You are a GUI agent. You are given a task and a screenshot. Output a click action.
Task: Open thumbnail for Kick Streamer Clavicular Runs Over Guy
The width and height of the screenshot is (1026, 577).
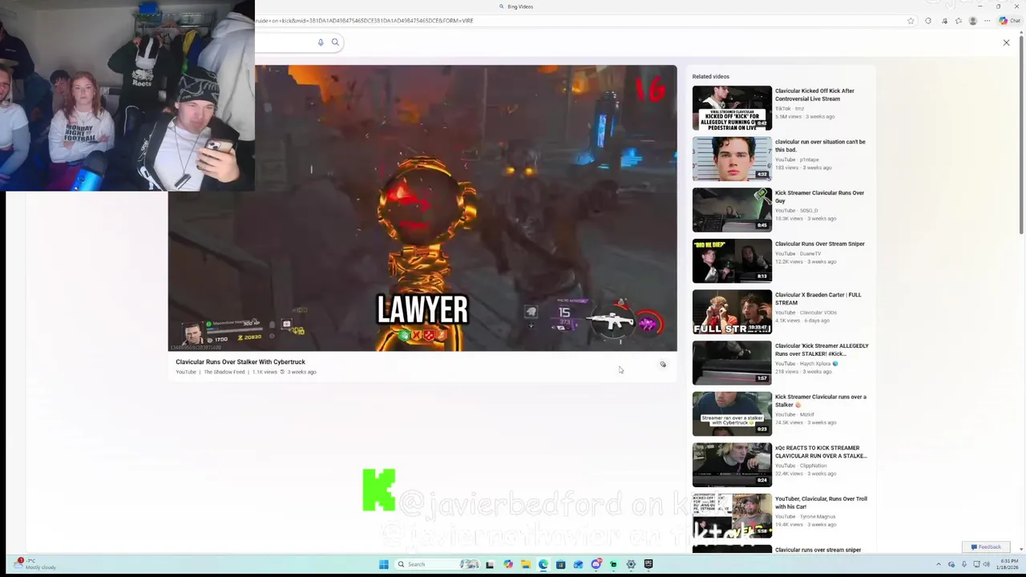732,210
